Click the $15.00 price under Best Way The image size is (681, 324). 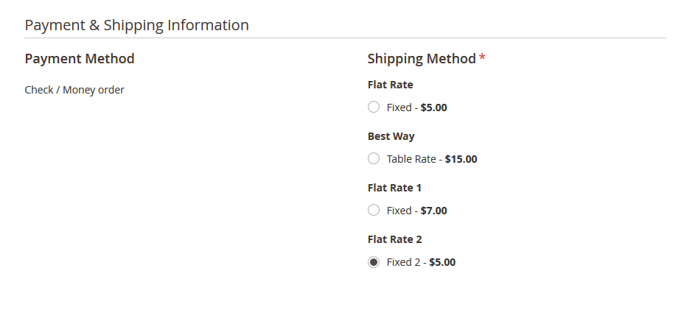(461, 159)
